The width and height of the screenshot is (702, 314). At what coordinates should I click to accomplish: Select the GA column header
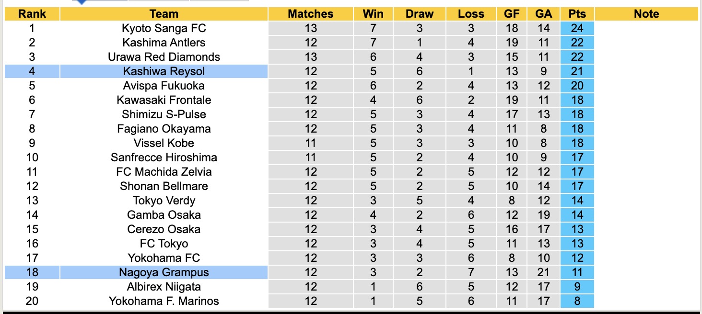(x=543, y=14)
